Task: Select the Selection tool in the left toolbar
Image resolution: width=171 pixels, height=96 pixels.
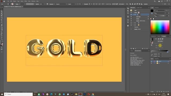Action: [x=2, y=9]
